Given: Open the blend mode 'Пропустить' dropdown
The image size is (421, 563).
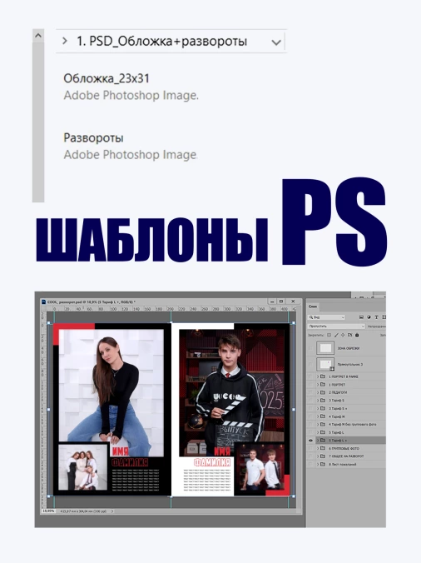Looking at the screenshot, I should coord(336,326).
